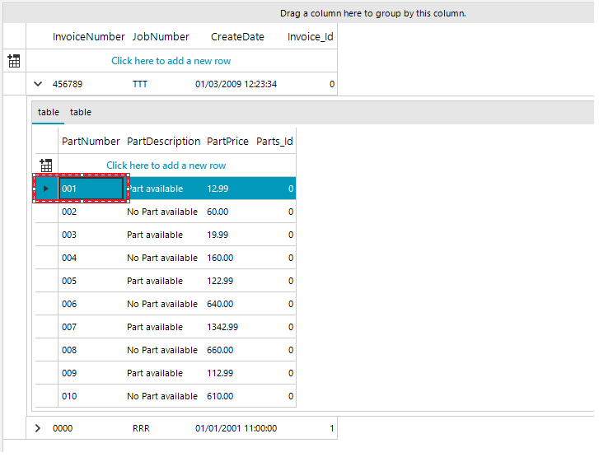
Task: Click the child grid new-row icon
Action: point(46,166)
